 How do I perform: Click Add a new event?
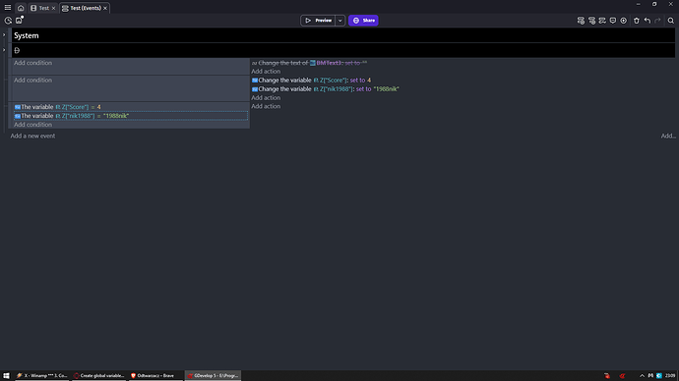point(32,136)
